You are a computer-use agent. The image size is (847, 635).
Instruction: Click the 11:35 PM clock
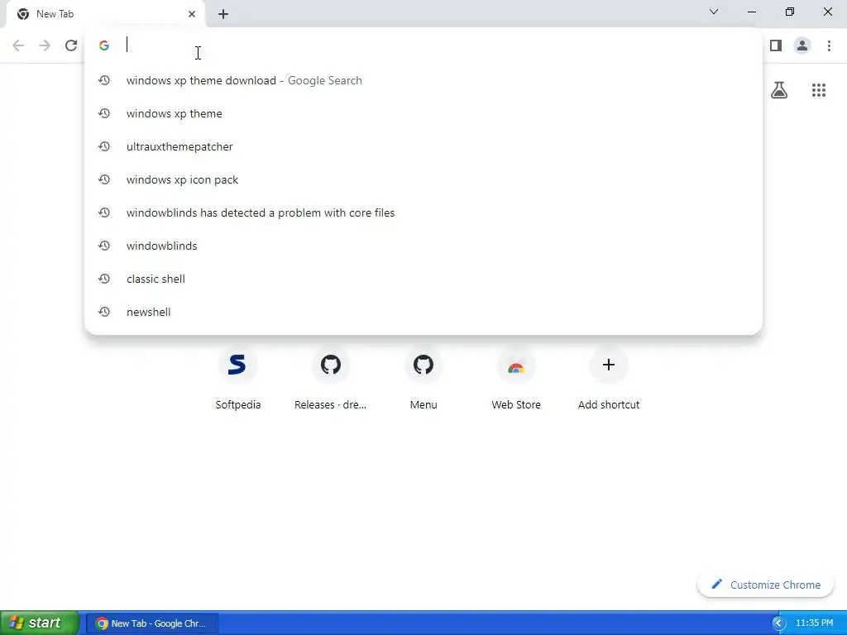815,623
